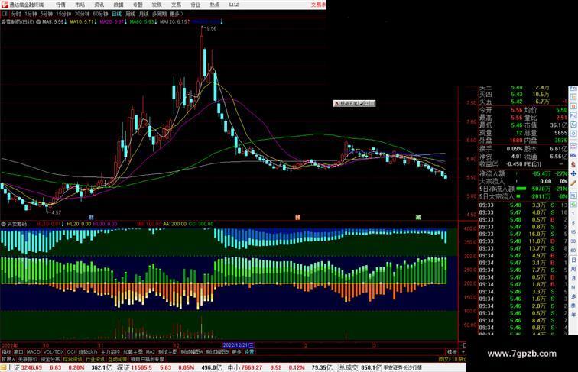Select the 30 minute sidebar shortcut

(x=573, y=241)
